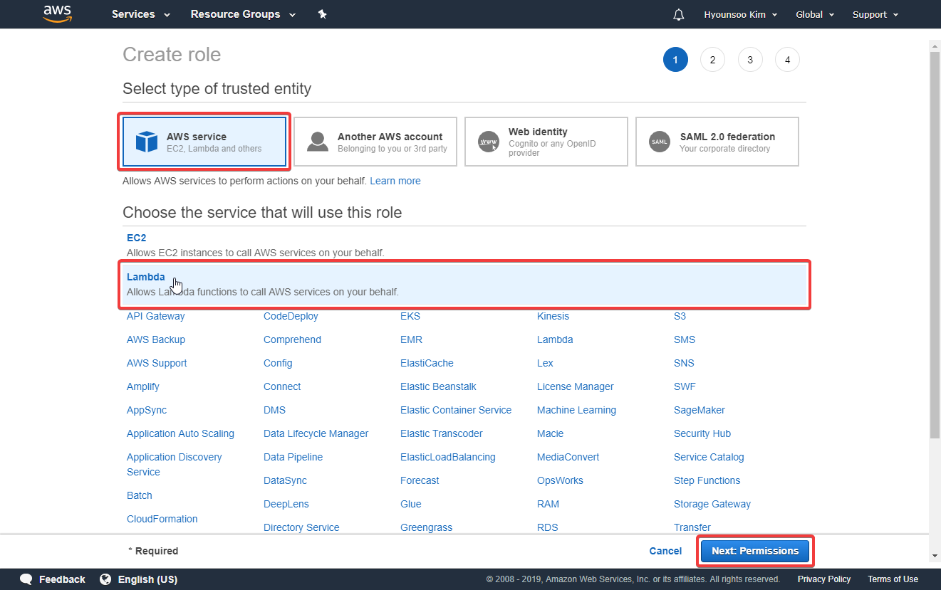Image resolution: width=941 pixels, height=590 pixels.
Task: Choose EC2 common use case
Action: click(x=464, y=245)
